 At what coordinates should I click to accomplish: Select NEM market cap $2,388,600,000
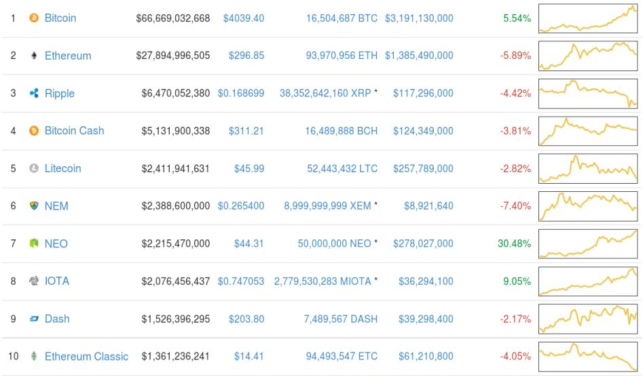[176, 206]
